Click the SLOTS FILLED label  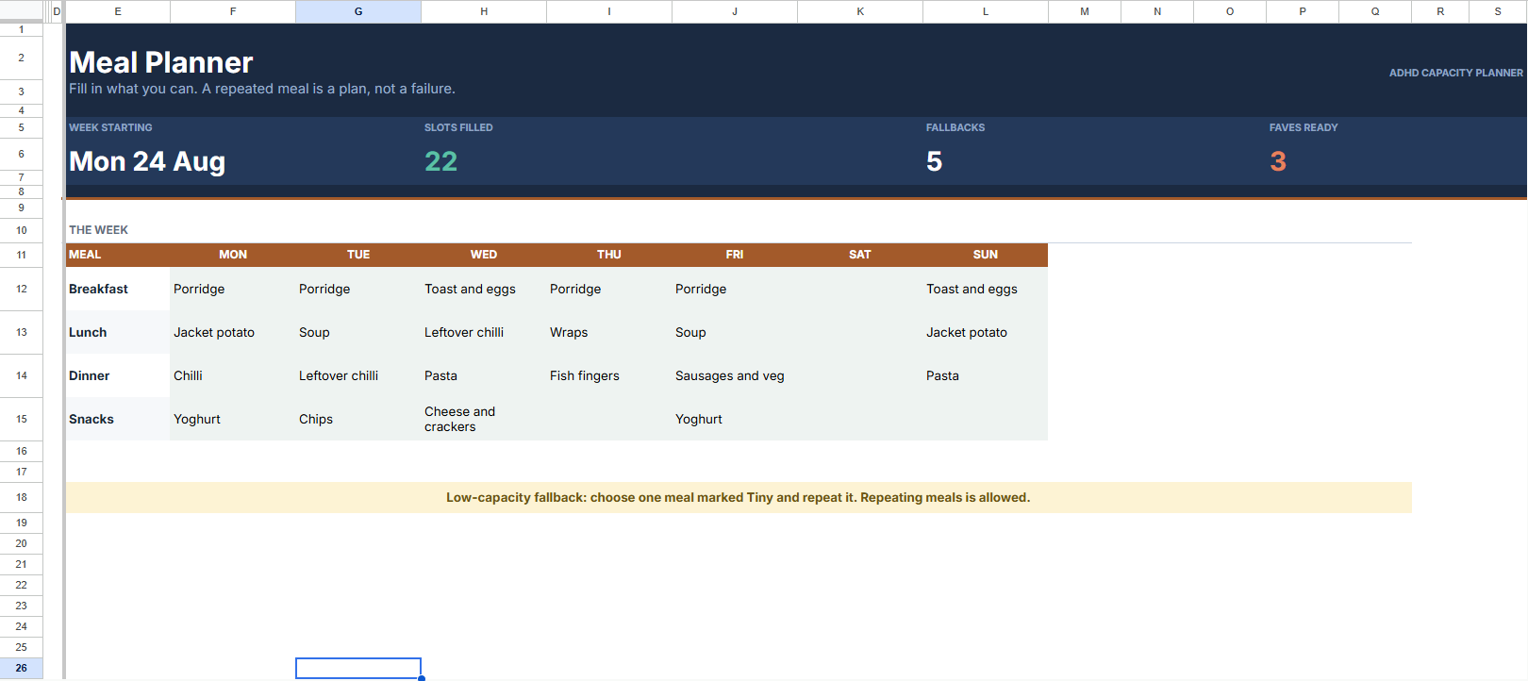coord(458,127)
